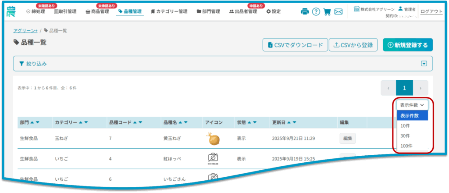Select 30件 from the dropdown list
The width and height of the screenshot is (449, 193).
[406, 136]
